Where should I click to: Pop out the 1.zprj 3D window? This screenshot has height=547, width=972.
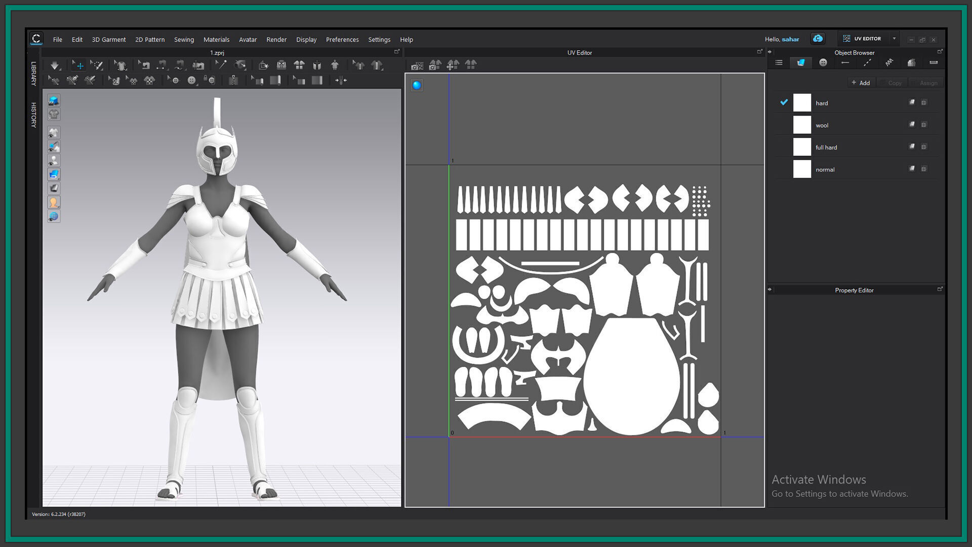pyautogui.click(x=397, y=52)
